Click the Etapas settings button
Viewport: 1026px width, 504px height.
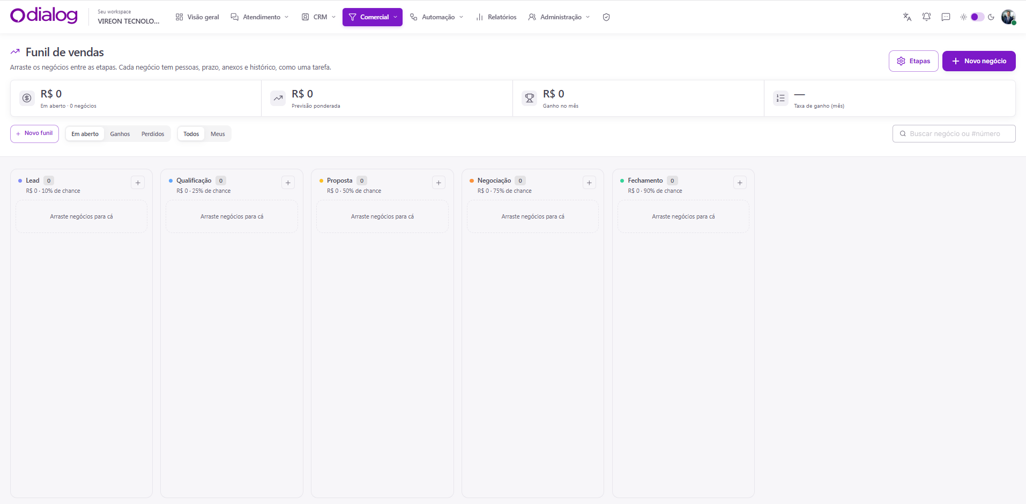[x=913, y=61]
